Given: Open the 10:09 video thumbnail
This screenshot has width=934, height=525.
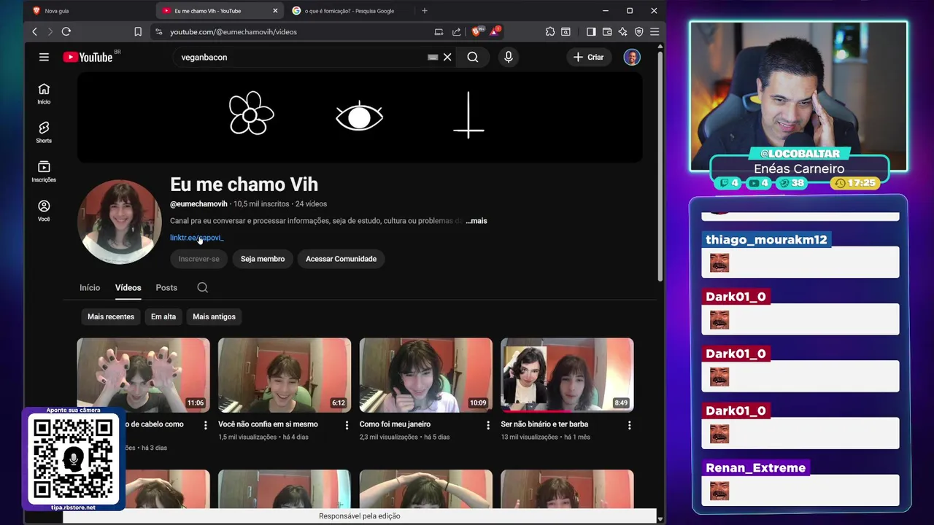Looking at the screenshot, I should click(x=426, y=375).
